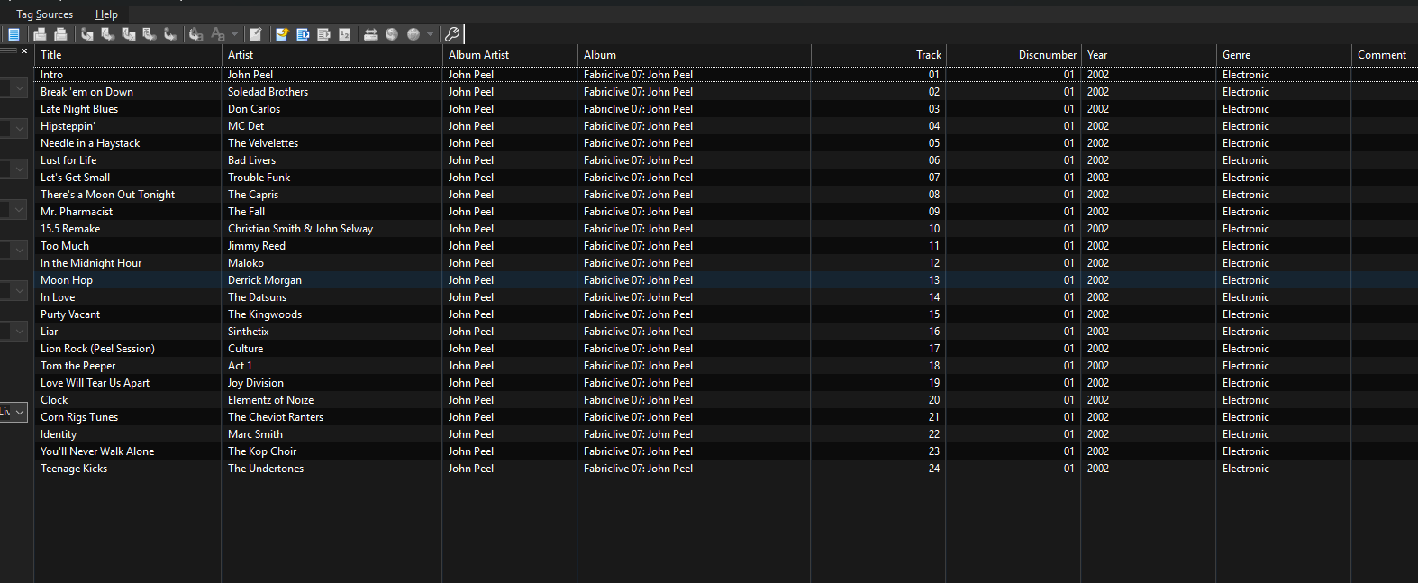This screenshot has width=1418, height=583.
Task: Sort by the Title column header
Action: point(127,55)
